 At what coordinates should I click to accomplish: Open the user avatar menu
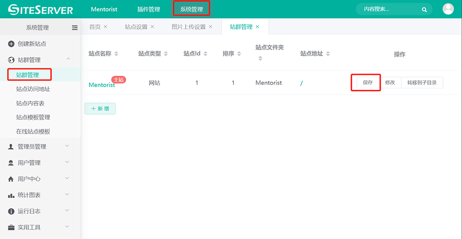pos(448,9)
